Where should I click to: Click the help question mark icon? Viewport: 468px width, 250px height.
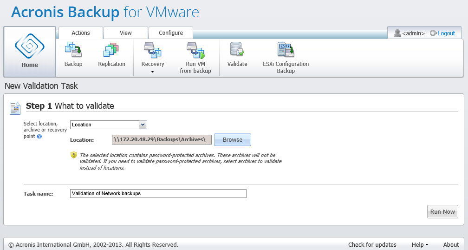tap(39, 137)
